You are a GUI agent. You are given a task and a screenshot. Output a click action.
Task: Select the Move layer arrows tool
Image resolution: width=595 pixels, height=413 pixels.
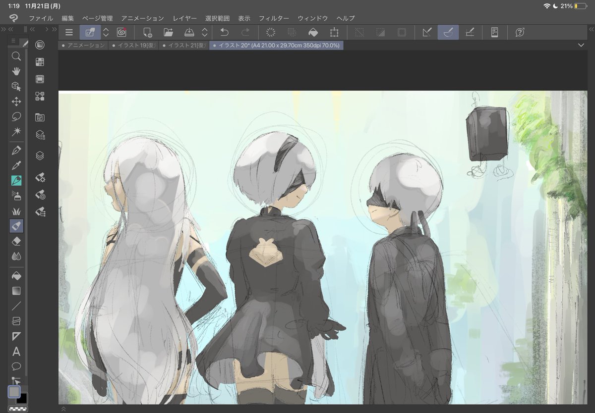click(x=16, y=102)
